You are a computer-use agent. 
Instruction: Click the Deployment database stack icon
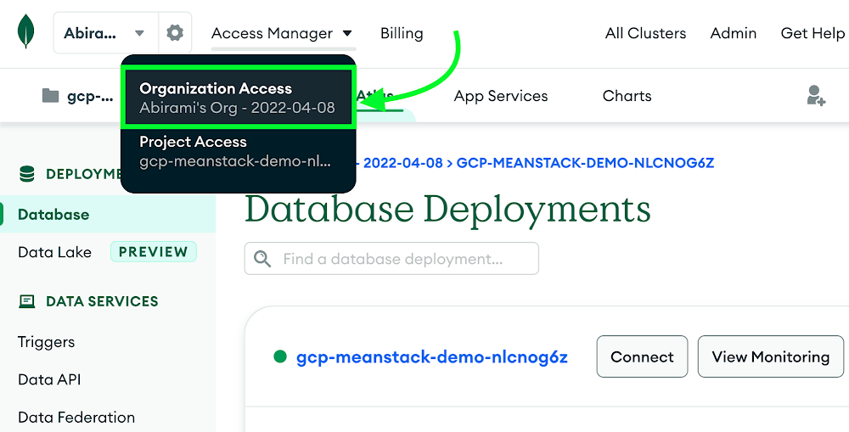[26, 174]
